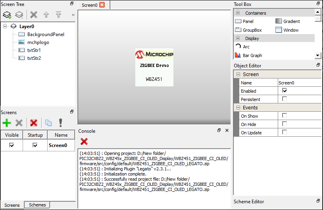The image size is (323, 210).
Task: Click the gray X delete icon in Screen Tree
Action: click(x=34, y=15)
